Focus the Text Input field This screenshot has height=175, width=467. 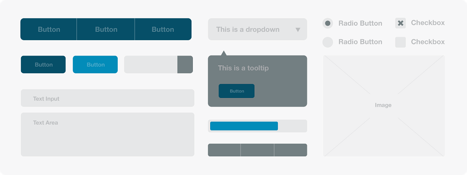click(x=107, y=98)
